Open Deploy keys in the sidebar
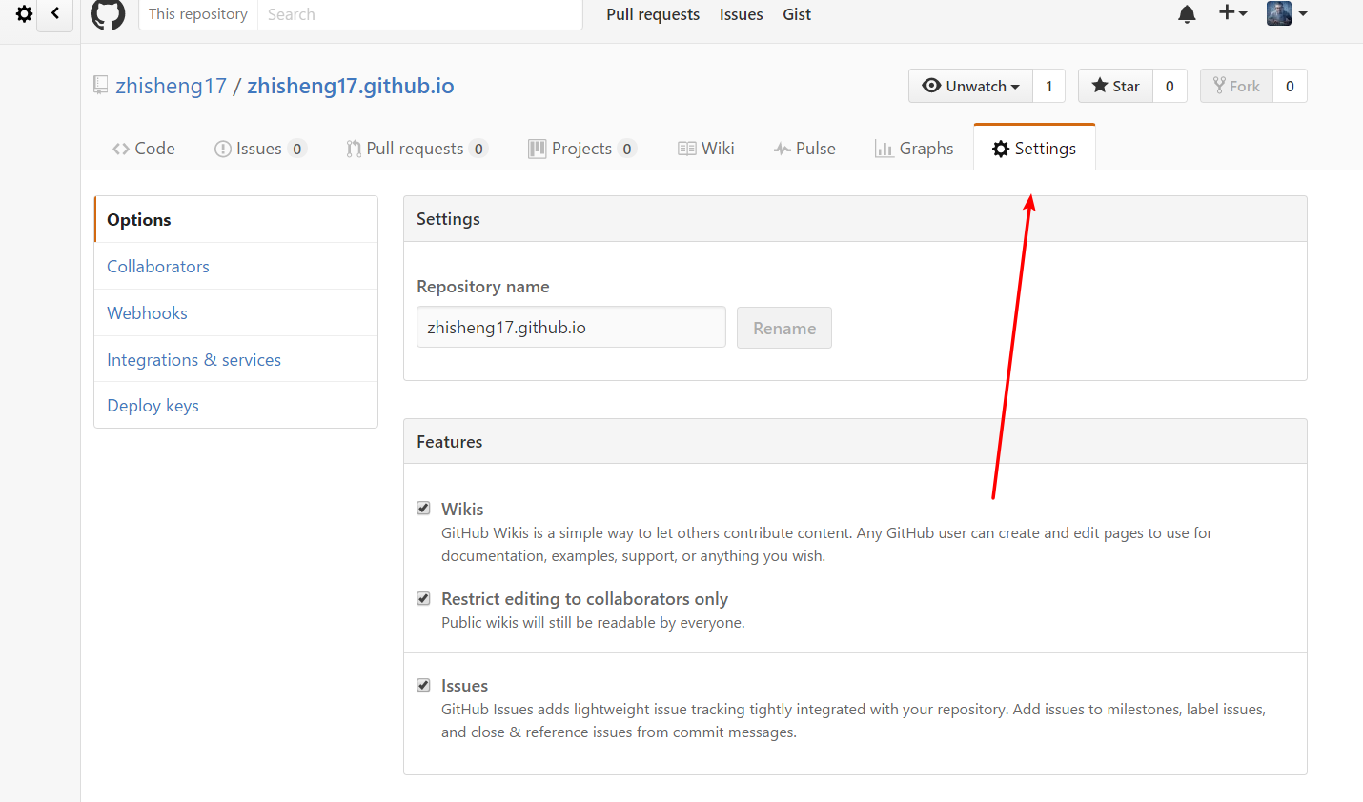1363x802 pixels. click(x=236, y=405)
